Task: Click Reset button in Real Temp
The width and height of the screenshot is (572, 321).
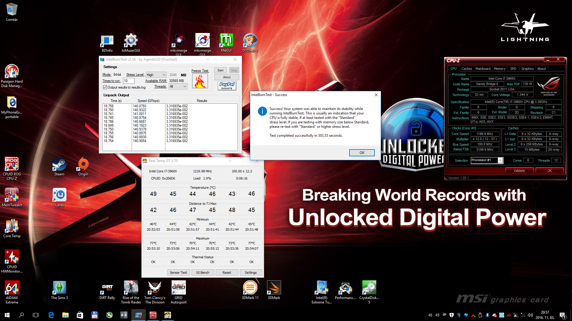Action: (227, 273)
